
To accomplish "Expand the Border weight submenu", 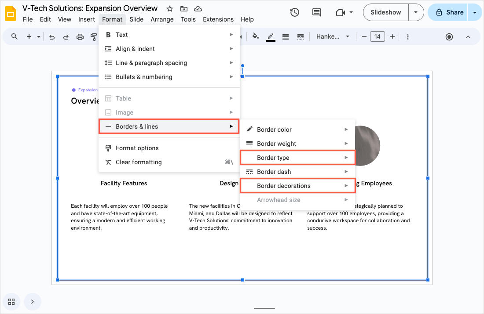I will pos(297,144).
